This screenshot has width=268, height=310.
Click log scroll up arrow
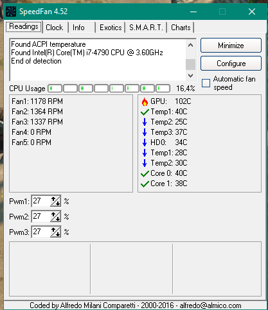[190, 45]
